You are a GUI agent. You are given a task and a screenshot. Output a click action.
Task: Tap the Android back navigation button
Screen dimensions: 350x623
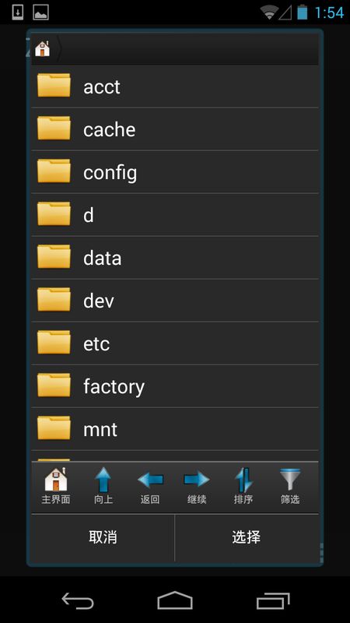click(78, 600)
